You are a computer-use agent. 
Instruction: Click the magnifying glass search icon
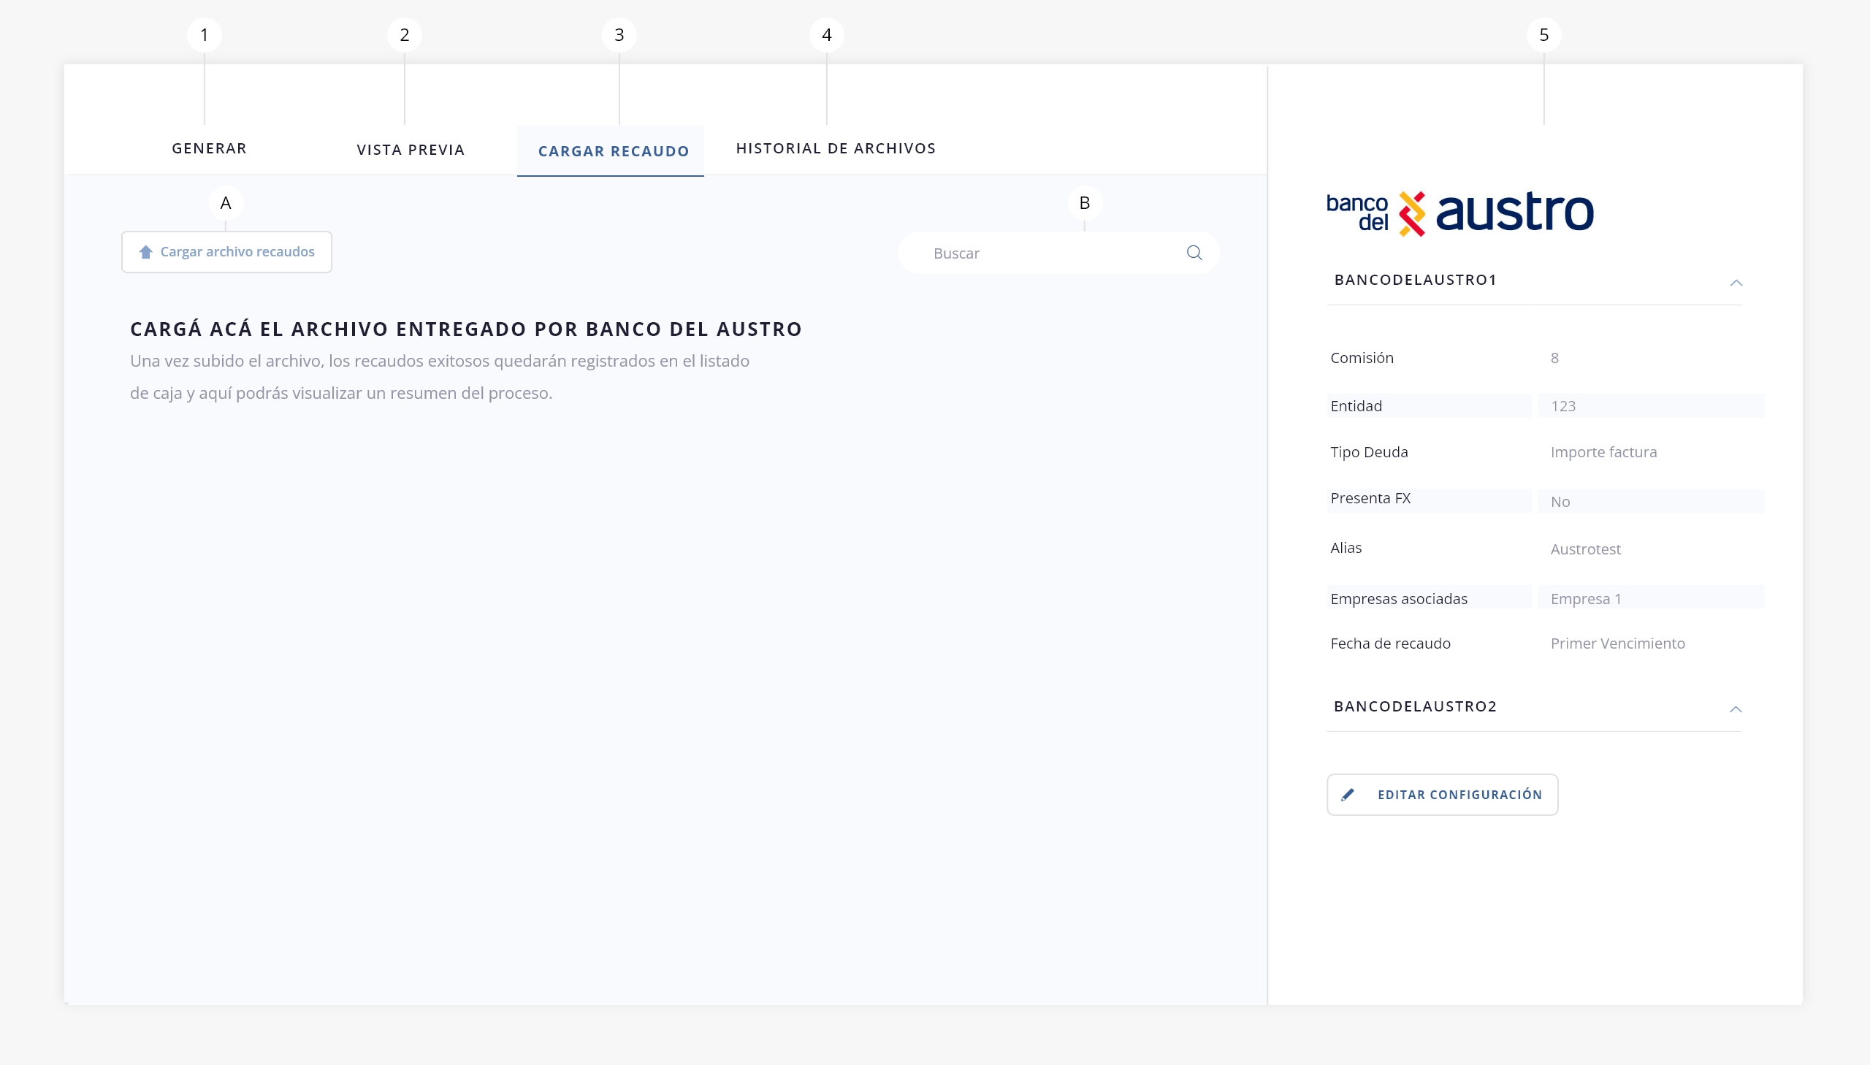[1194, 252]
